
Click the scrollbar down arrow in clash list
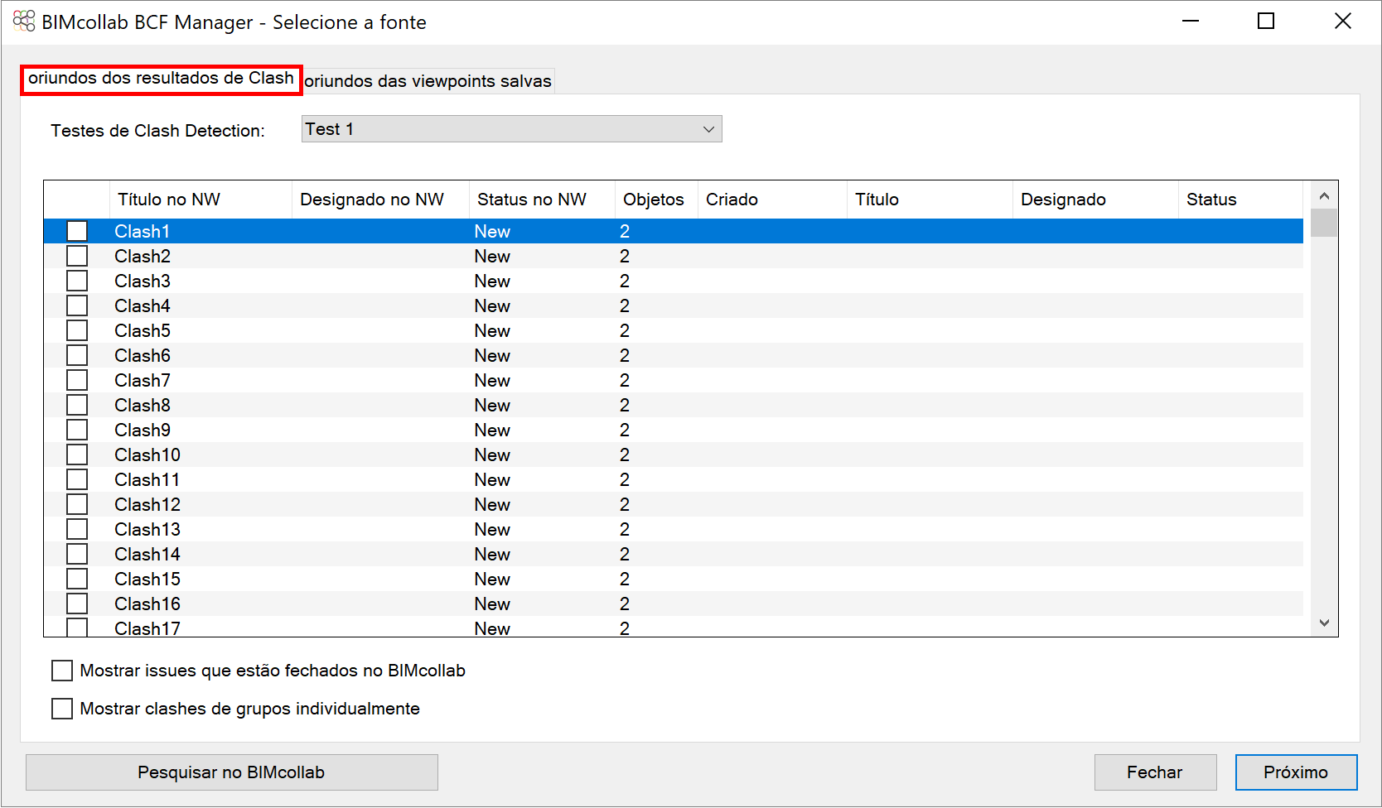coord(1324,623)
